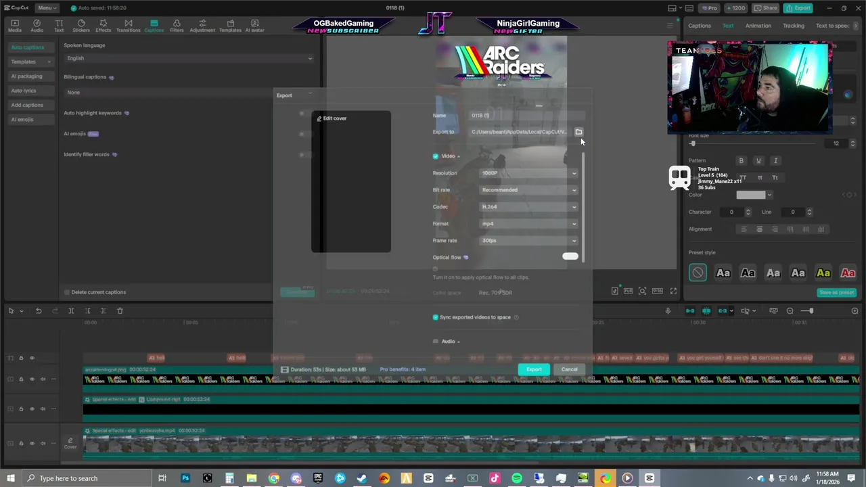The height and width of the screenshot is (487, 866).
Task: Click the zoom out timeline icon
Action: coord(790,310)
